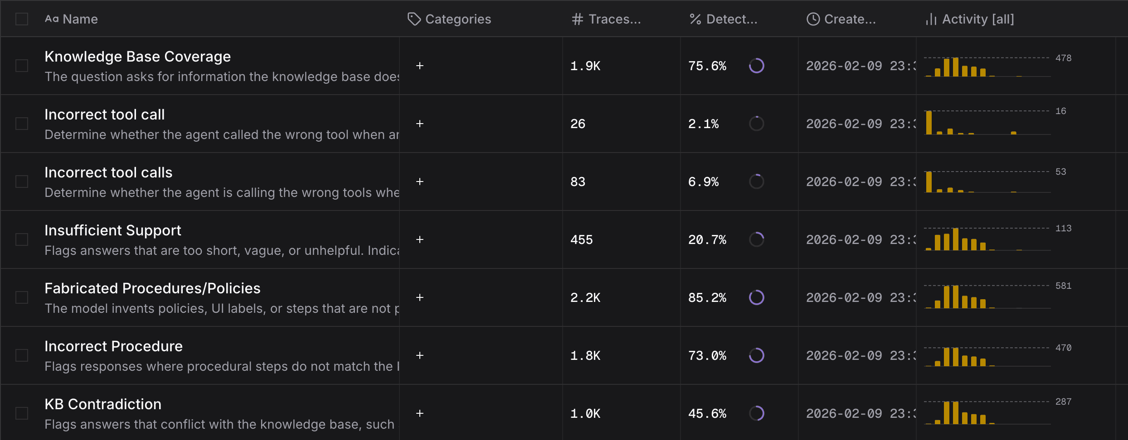Screen dimensions: 1128x440
Task: Click the plus icon in KB Contradiction row
Action: click(x=420, y=413)
